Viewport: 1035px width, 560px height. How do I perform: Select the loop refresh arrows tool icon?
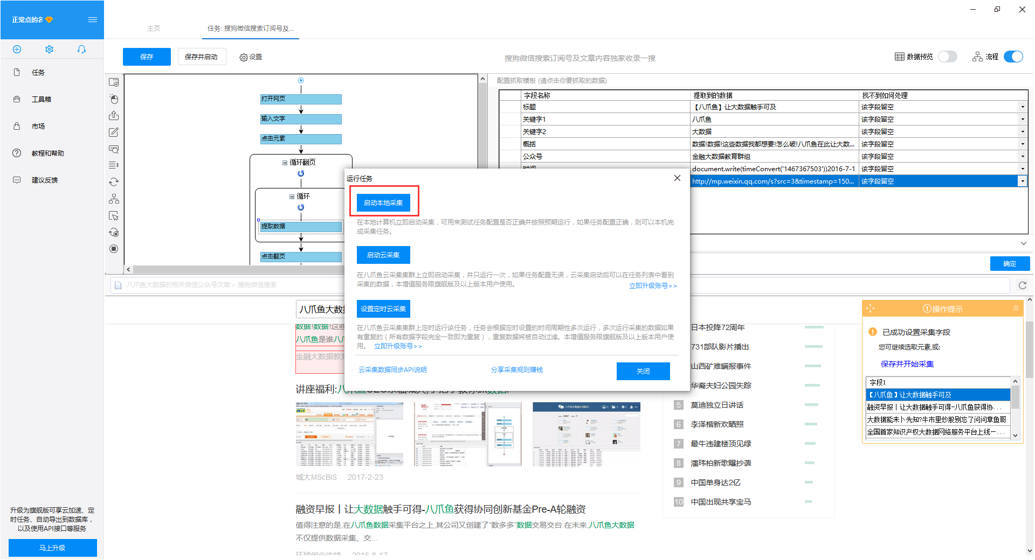pyautogui.click(x=114, y=182)
